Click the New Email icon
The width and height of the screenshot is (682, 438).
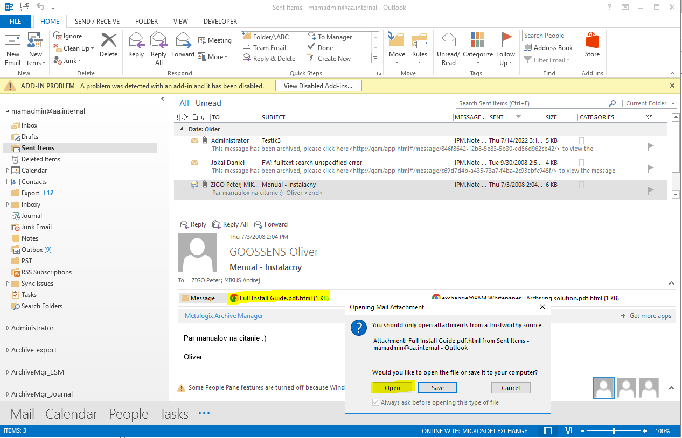13,41
